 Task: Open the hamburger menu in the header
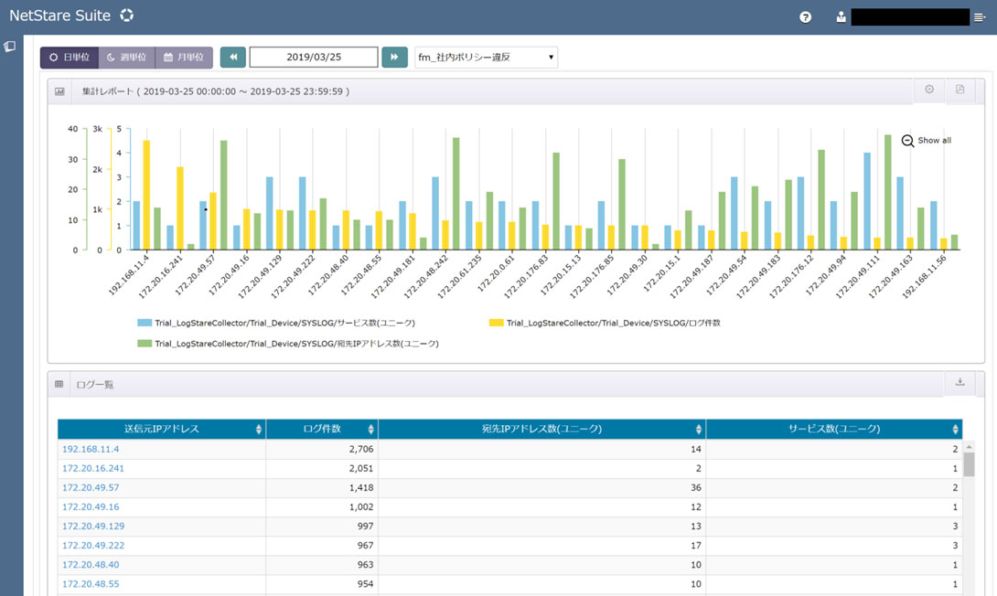coord(980,17)
